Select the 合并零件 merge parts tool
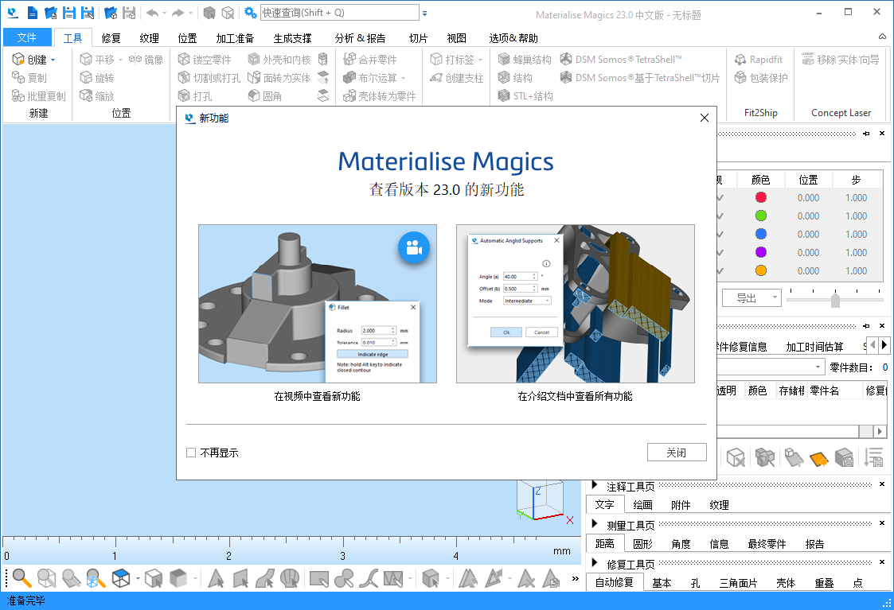The image size is (894, 610). pos(370,58)
